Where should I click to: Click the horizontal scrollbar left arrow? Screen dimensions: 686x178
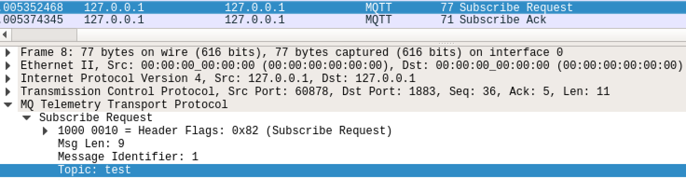pos(5,35)
